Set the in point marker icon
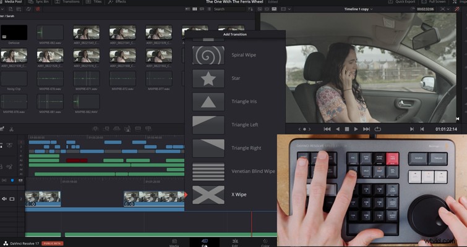Image resolution: width=467 pixels, height=247 pixels. point(412,129)
